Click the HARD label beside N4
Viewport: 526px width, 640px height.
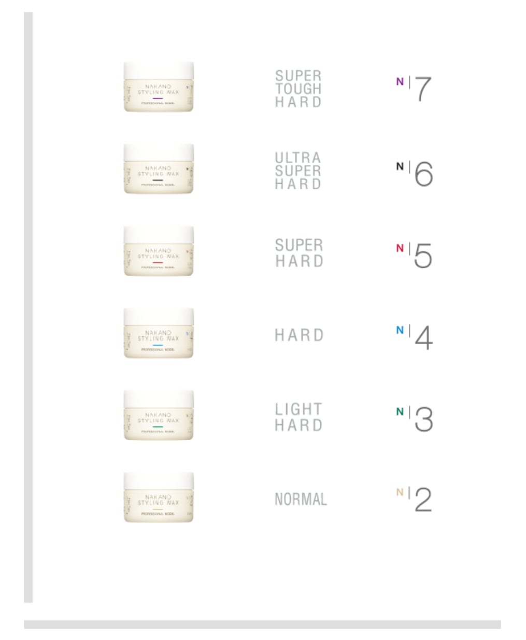(299, 335)
